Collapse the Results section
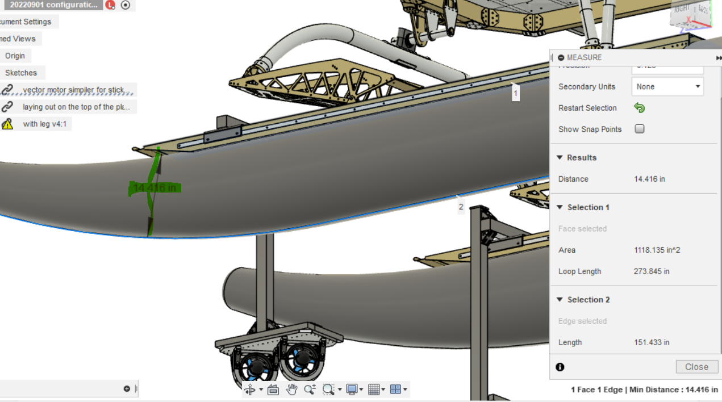This screenshot has width=722, height=402. [x=560, y=158]
